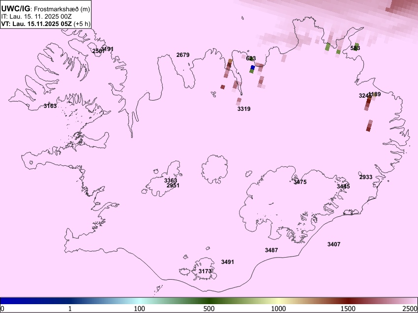Screen dimensions: 418x313
Task: Click the '1000' tick on the color scale
Action: click(x=278, y=309)
